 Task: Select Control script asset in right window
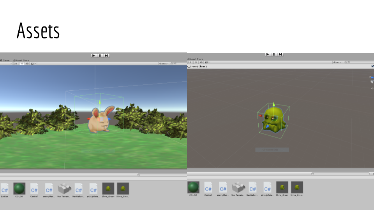208,189
